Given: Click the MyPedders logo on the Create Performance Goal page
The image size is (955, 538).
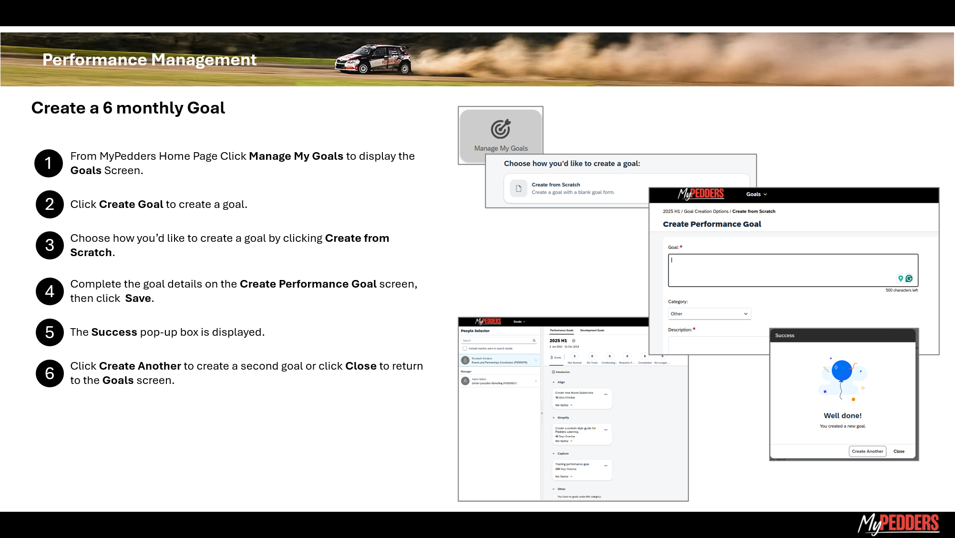Looking at the screenshot, I should pos(701,194).
